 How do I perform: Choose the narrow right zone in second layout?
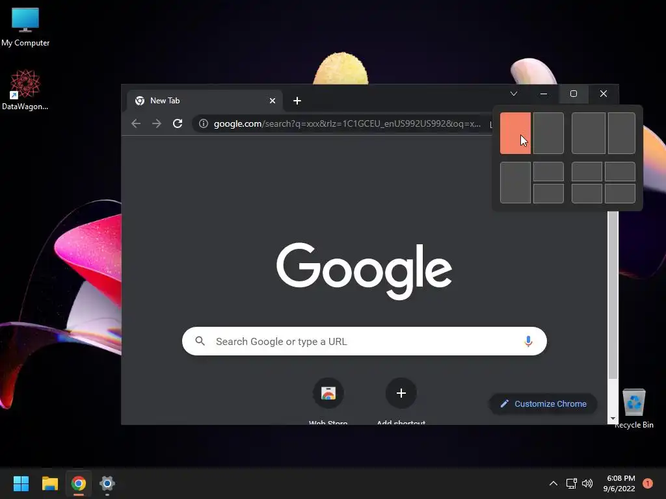(621, 133)
